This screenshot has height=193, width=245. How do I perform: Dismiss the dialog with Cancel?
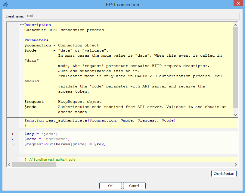tap(134, 185)
